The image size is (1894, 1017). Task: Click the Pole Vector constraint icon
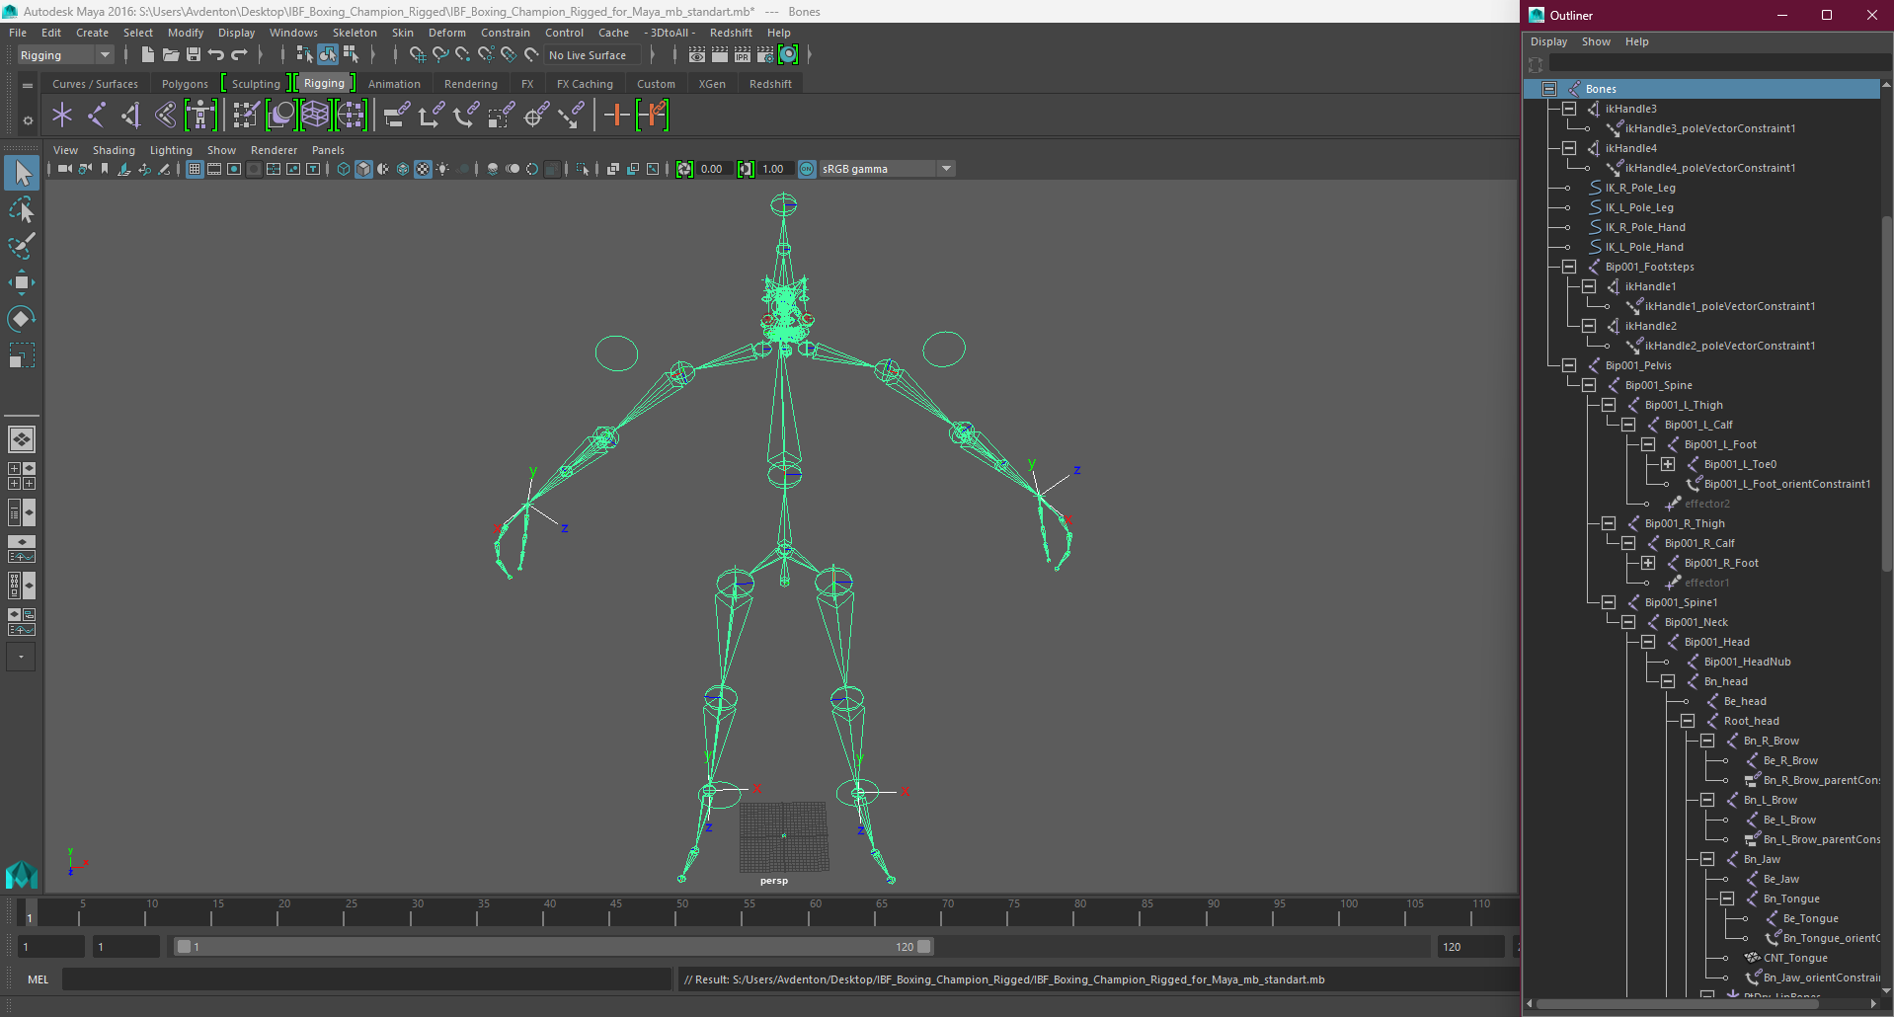tap(572, 116)
